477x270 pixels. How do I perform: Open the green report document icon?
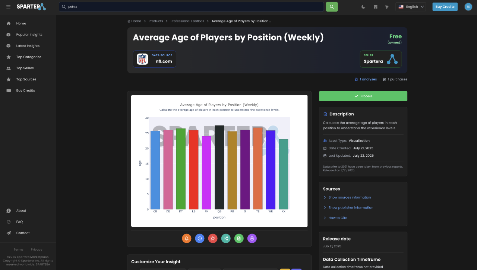(x=239, y=238)
